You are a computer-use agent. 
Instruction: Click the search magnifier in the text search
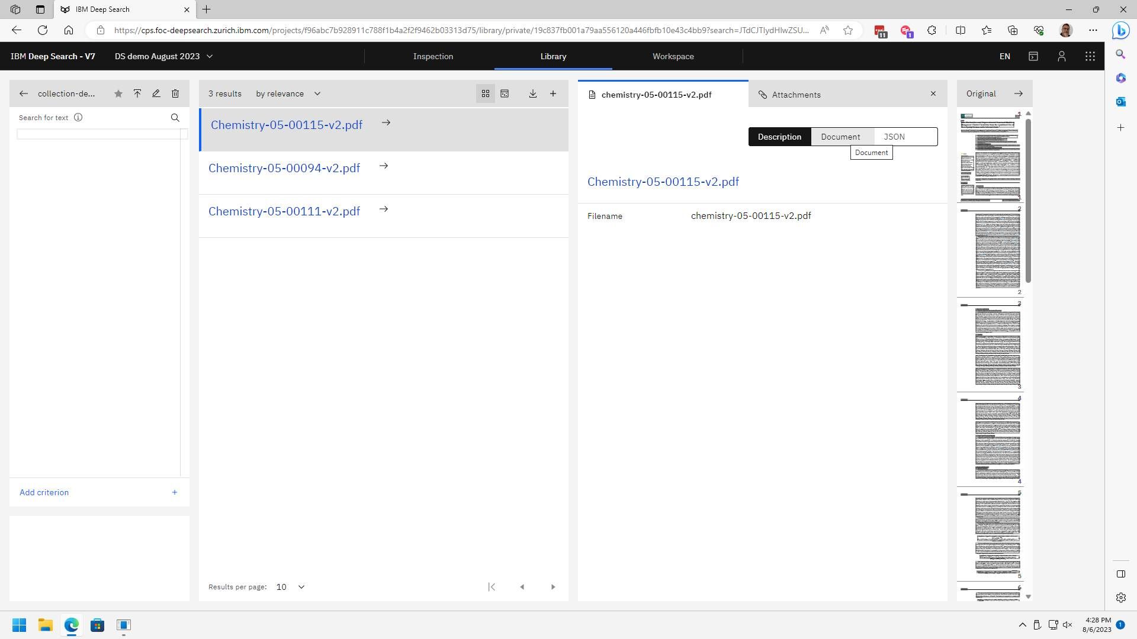175,118
